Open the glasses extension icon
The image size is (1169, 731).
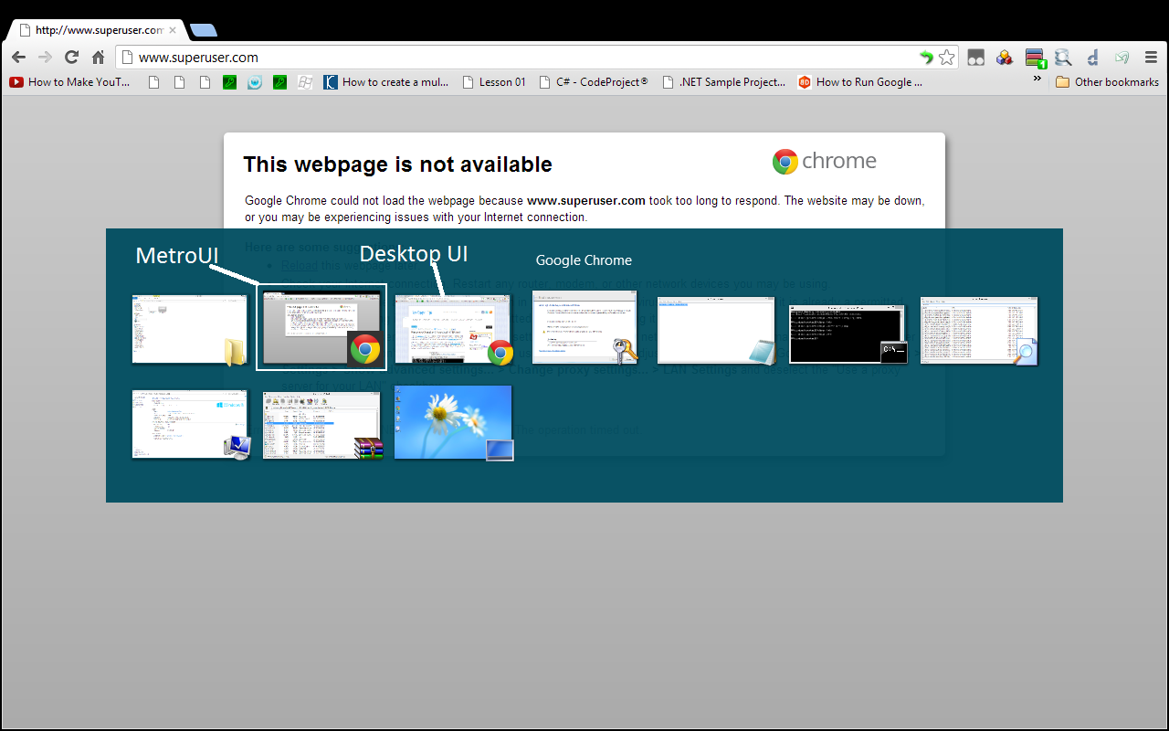(x=976, y=58)
